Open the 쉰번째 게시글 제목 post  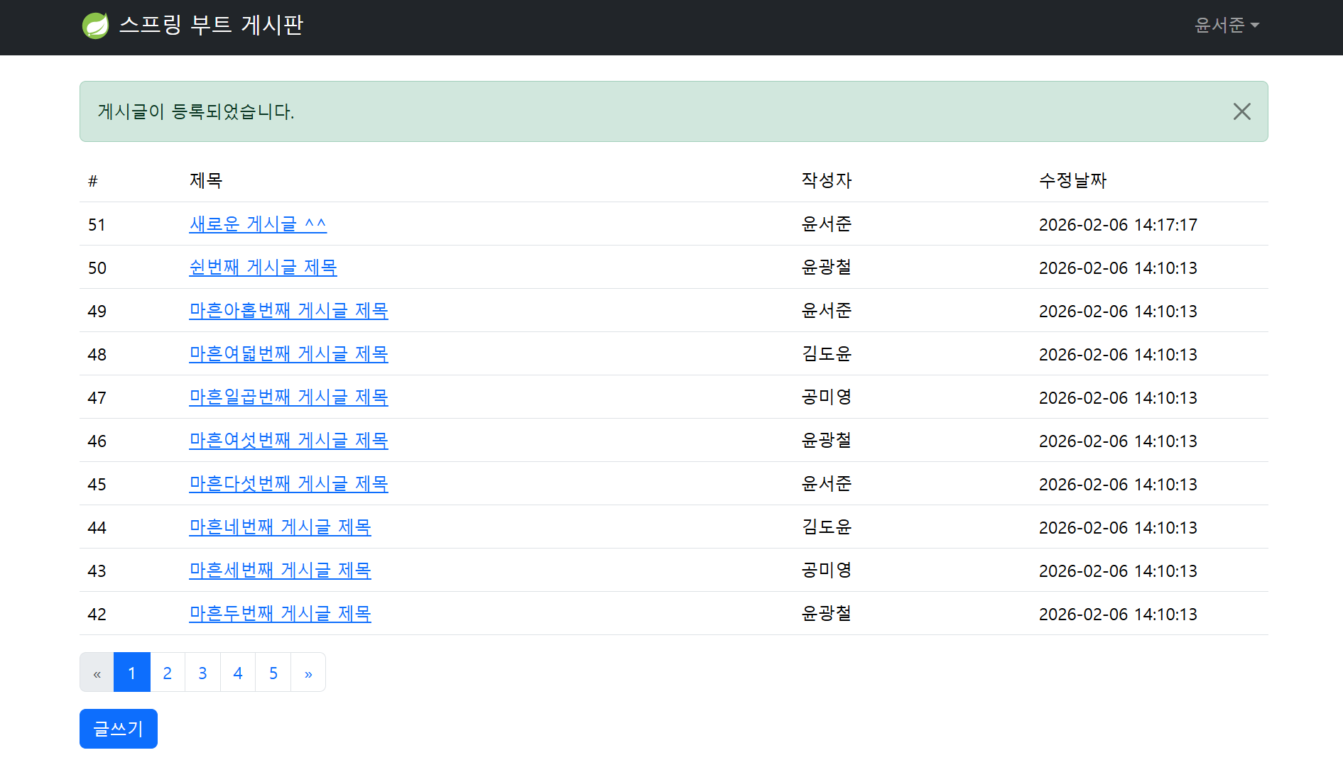(x=263, y=268)
